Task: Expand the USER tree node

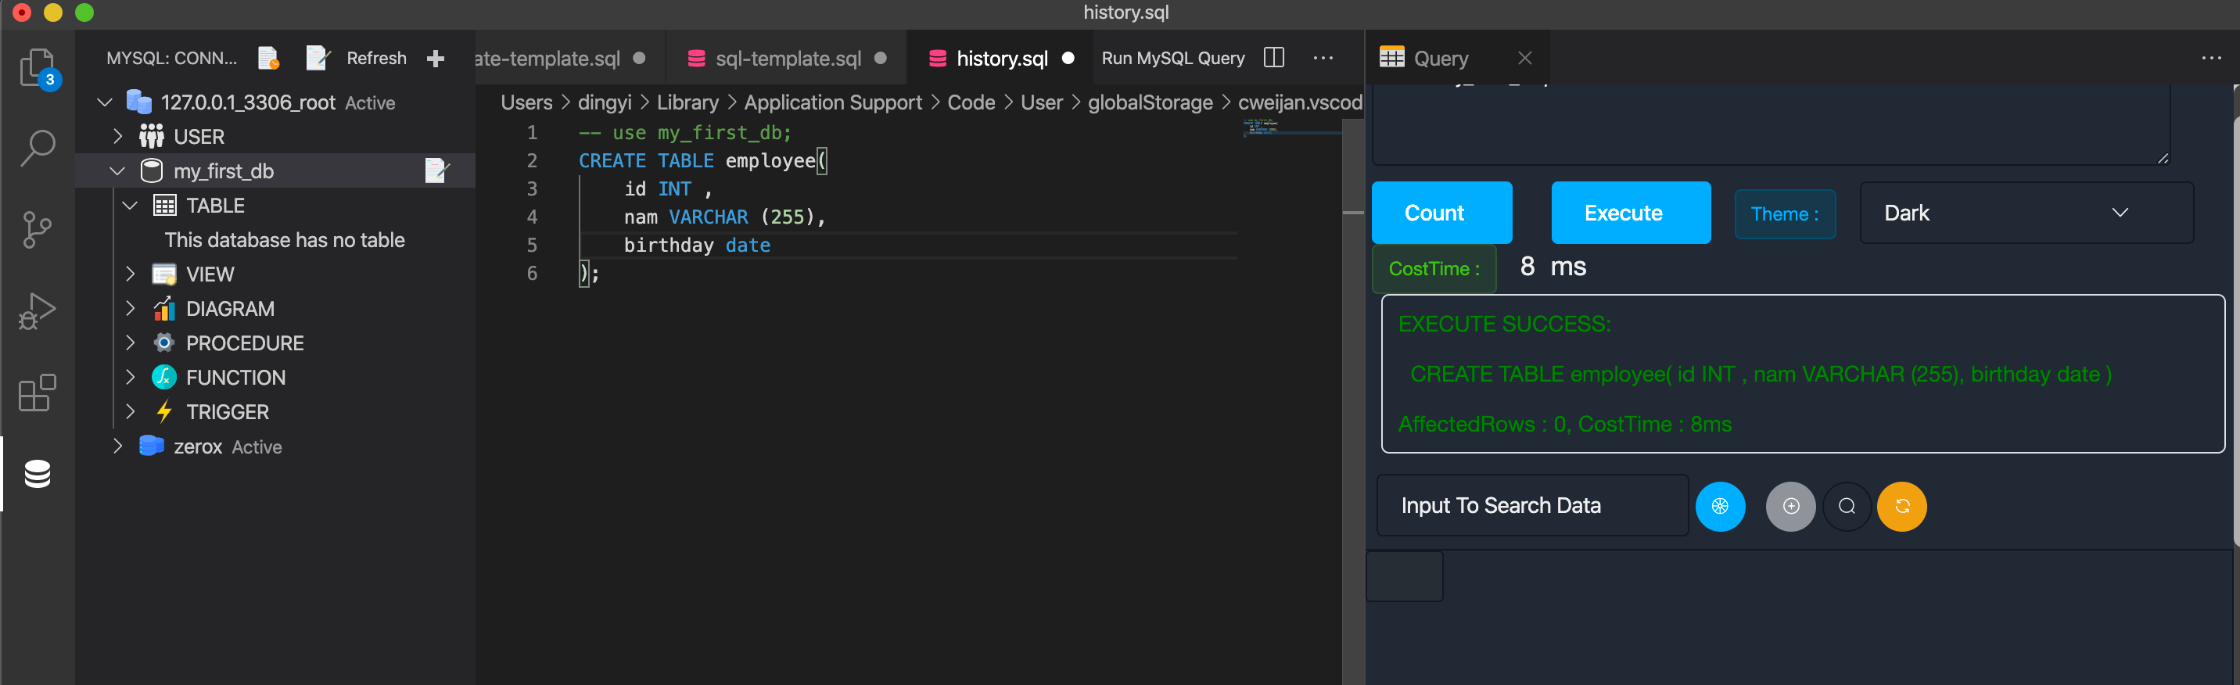Action: [x=117, y=137]
